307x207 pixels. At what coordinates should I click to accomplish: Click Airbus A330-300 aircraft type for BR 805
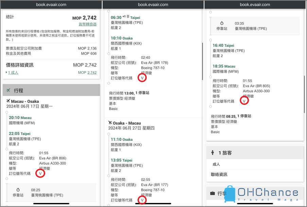click(256, 91)
